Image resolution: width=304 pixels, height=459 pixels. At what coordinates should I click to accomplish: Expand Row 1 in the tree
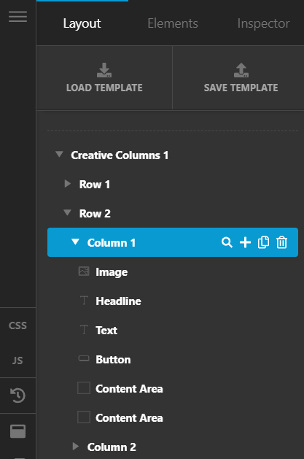[x=68, y=184]
